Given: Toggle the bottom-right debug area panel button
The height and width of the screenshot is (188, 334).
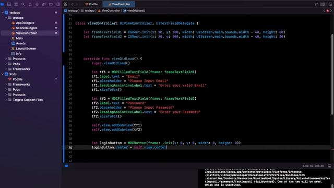Looking at the screenshot, I should (x=329, y=166).
